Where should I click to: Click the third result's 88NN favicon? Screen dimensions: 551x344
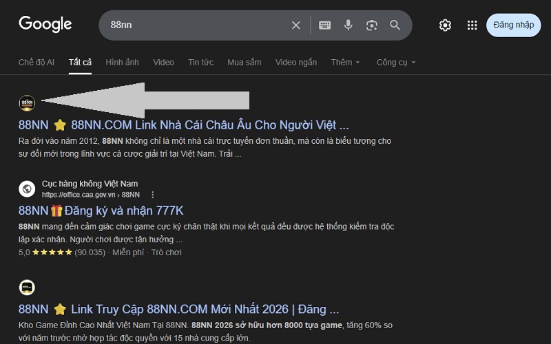[x=27, y=288]
